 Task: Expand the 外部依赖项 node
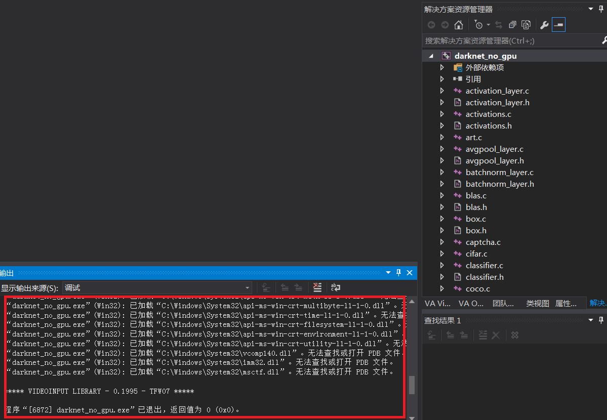pyautogui.click(x=442, y=68)
